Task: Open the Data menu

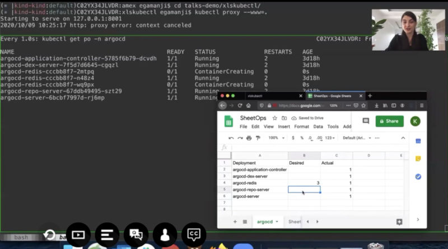Action: pyautogui.click(x=318, y=127)
